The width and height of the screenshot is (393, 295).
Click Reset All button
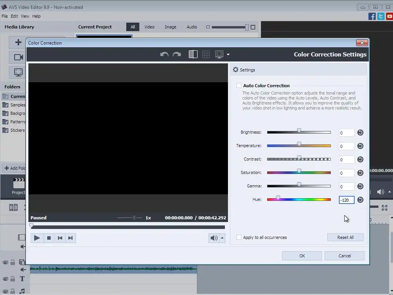click(345, 237)
